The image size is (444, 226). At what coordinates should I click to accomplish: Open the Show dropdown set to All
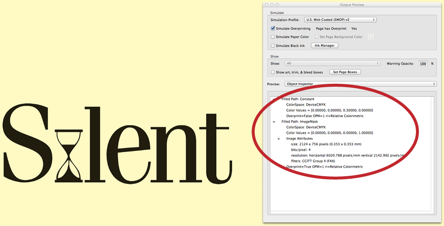tap(332, 63)
